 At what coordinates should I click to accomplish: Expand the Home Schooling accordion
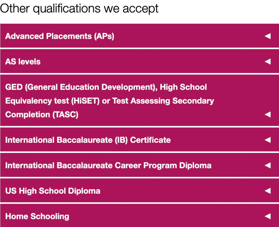pos(139,216)
